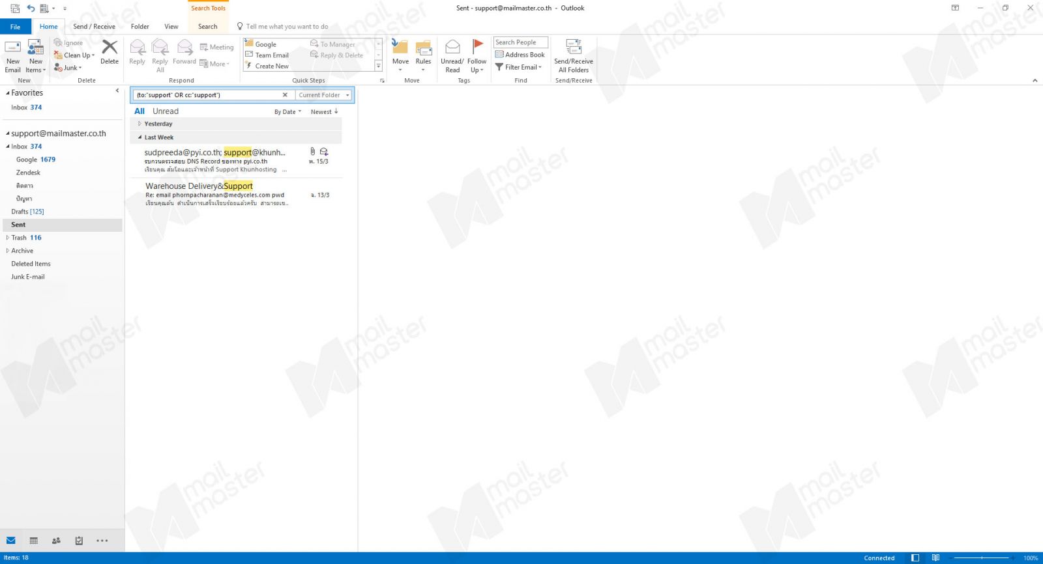Open the File tab
The height and width of the screenshot is (564, 1043).
pyautogui.click(x=15, y=27)
